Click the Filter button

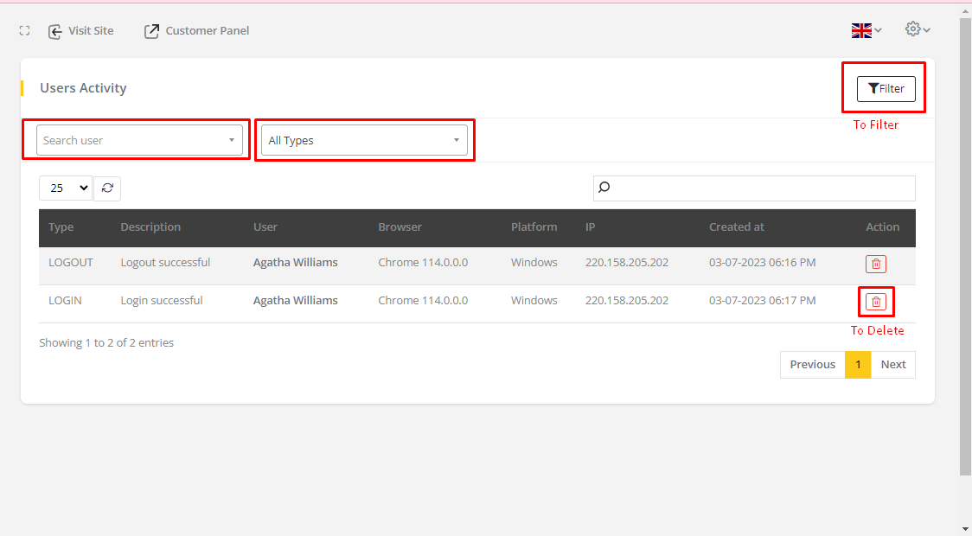coord(886,89)
